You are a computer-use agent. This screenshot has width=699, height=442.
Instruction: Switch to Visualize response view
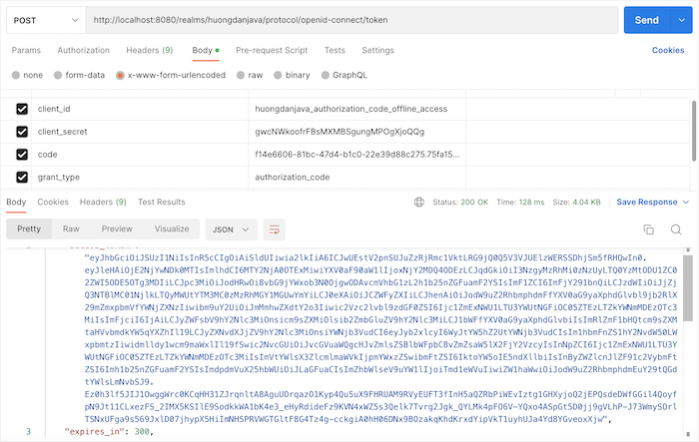click(x=172, y=229)
